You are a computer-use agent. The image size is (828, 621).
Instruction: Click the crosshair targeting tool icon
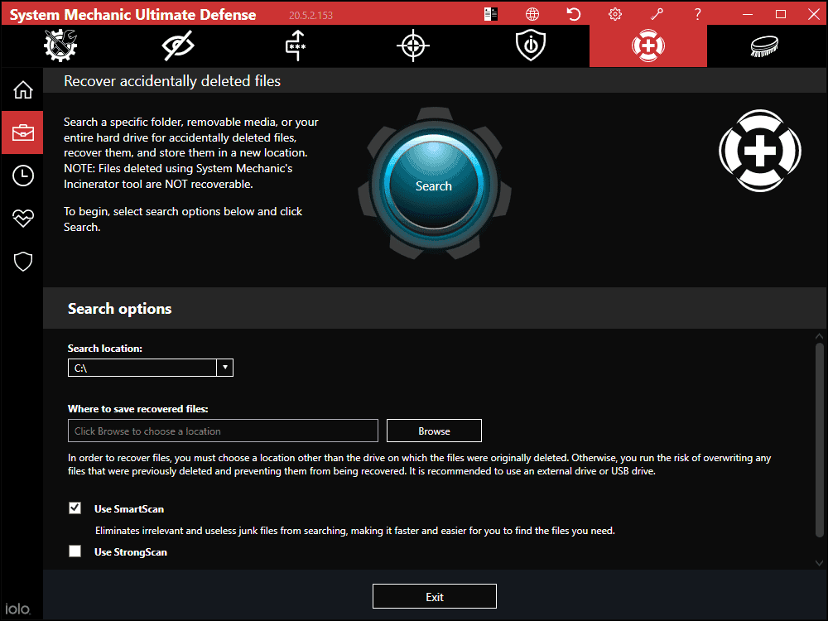tap(412, 46)
